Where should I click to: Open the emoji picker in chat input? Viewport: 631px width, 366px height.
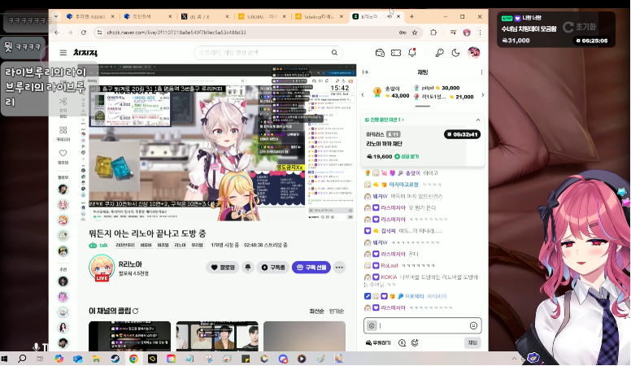[473, 325]
